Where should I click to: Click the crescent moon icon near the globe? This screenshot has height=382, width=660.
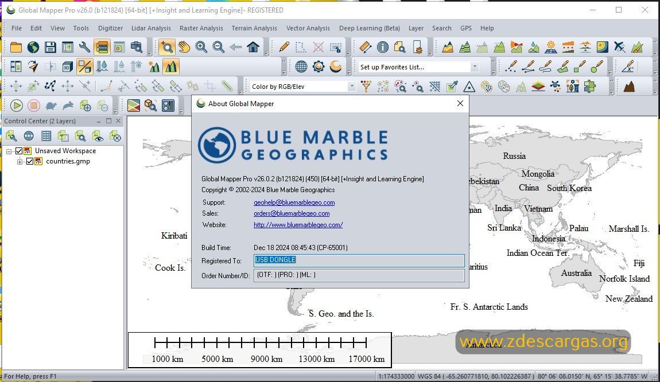click(x=336, y=67)
